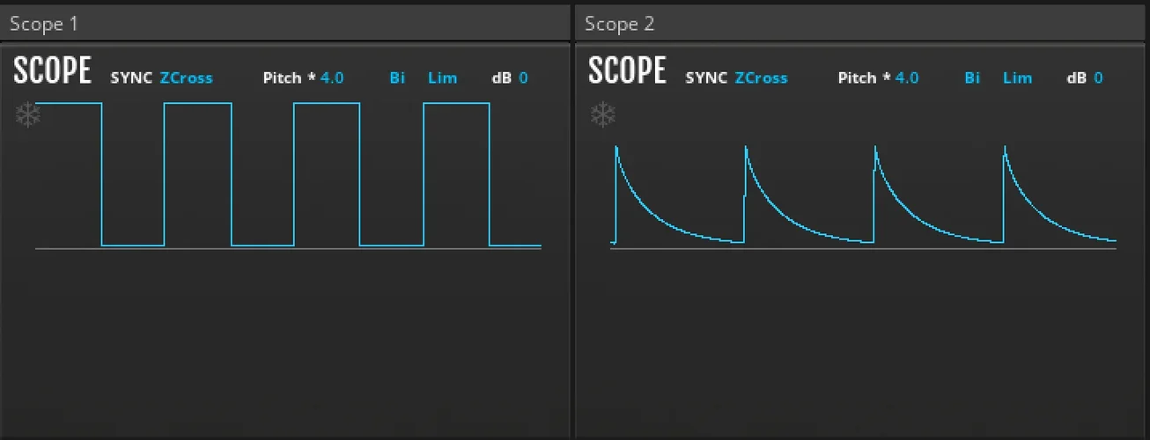Select the Scope 2 panel title tab
Image resolution: width=1150 pixels, height=440 pixels.
click(620, 24)
